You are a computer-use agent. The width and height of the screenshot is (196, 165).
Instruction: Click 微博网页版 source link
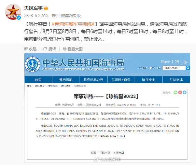(71, 15)
